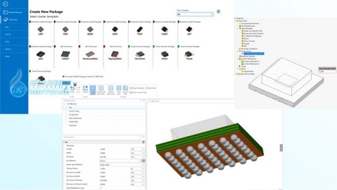The image size is (337, 190).
Task: Edit the Thermal Power value field
Action: coord(115,169)
